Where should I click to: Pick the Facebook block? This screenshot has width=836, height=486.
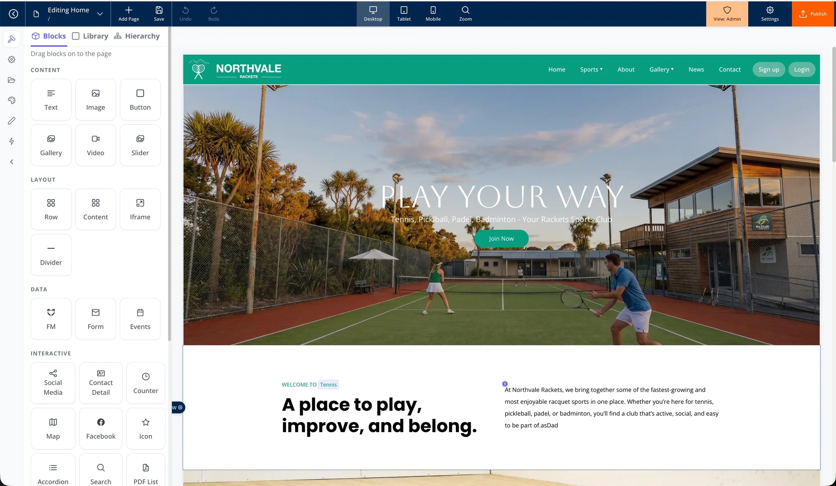point(101,428)
